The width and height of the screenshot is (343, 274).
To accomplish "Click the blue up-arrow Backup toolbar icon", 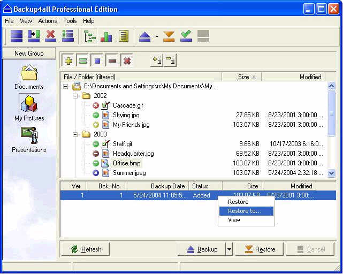I will pyautogui.click(x=145, y=36).
